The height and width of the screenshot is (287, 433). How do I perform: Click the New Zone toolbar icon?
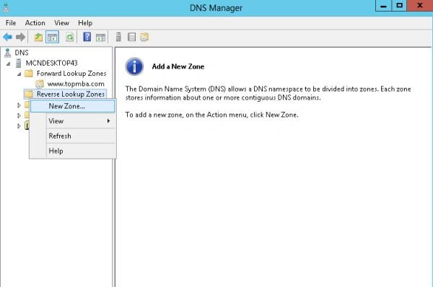point(144,37)
